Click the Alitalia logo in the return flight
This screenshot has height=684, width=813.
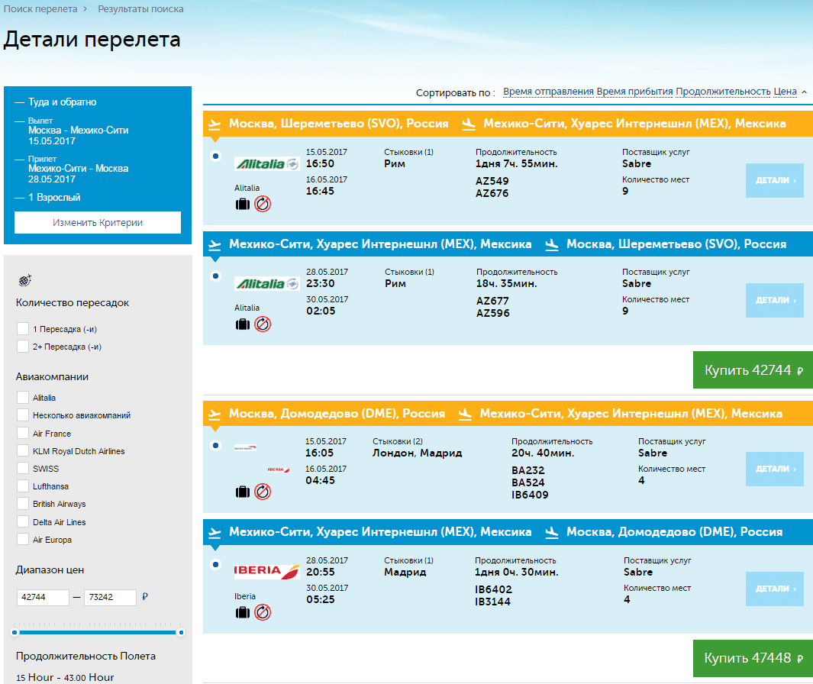pyautogui.click(x=266, y=284)
